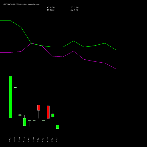
Task: Click the close value C: 0.70
Action: point(51,8)
